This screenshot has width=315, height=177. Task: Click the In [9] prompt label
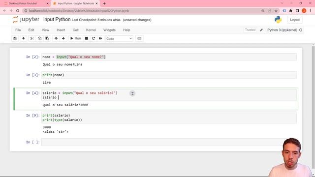33,116
